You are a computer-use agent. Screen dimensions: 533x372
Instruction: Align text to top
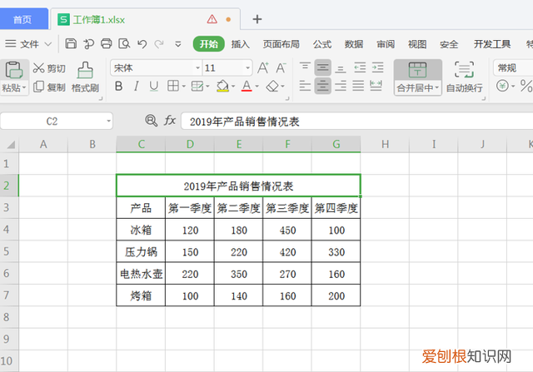coord(305,67)
